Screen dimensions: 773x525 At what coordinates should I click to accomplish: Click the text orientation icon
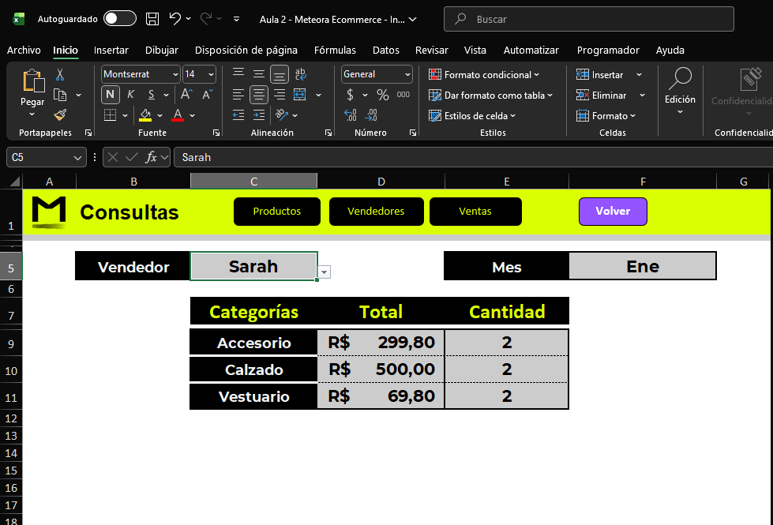tap(282, 114)
